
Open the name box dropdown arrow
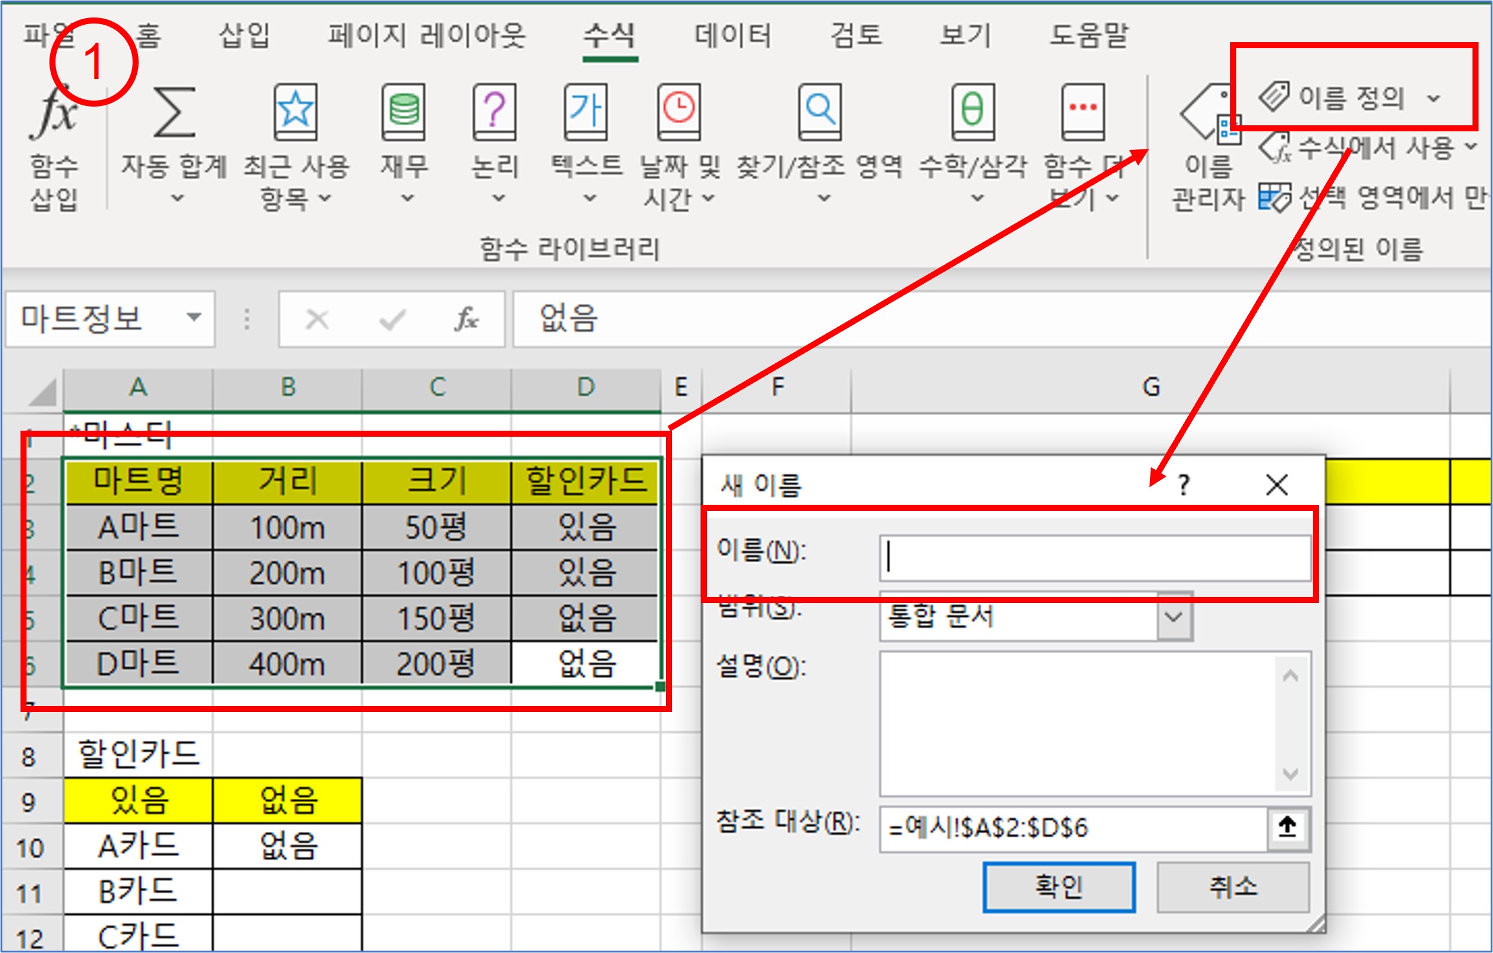(x=194, y=318)
